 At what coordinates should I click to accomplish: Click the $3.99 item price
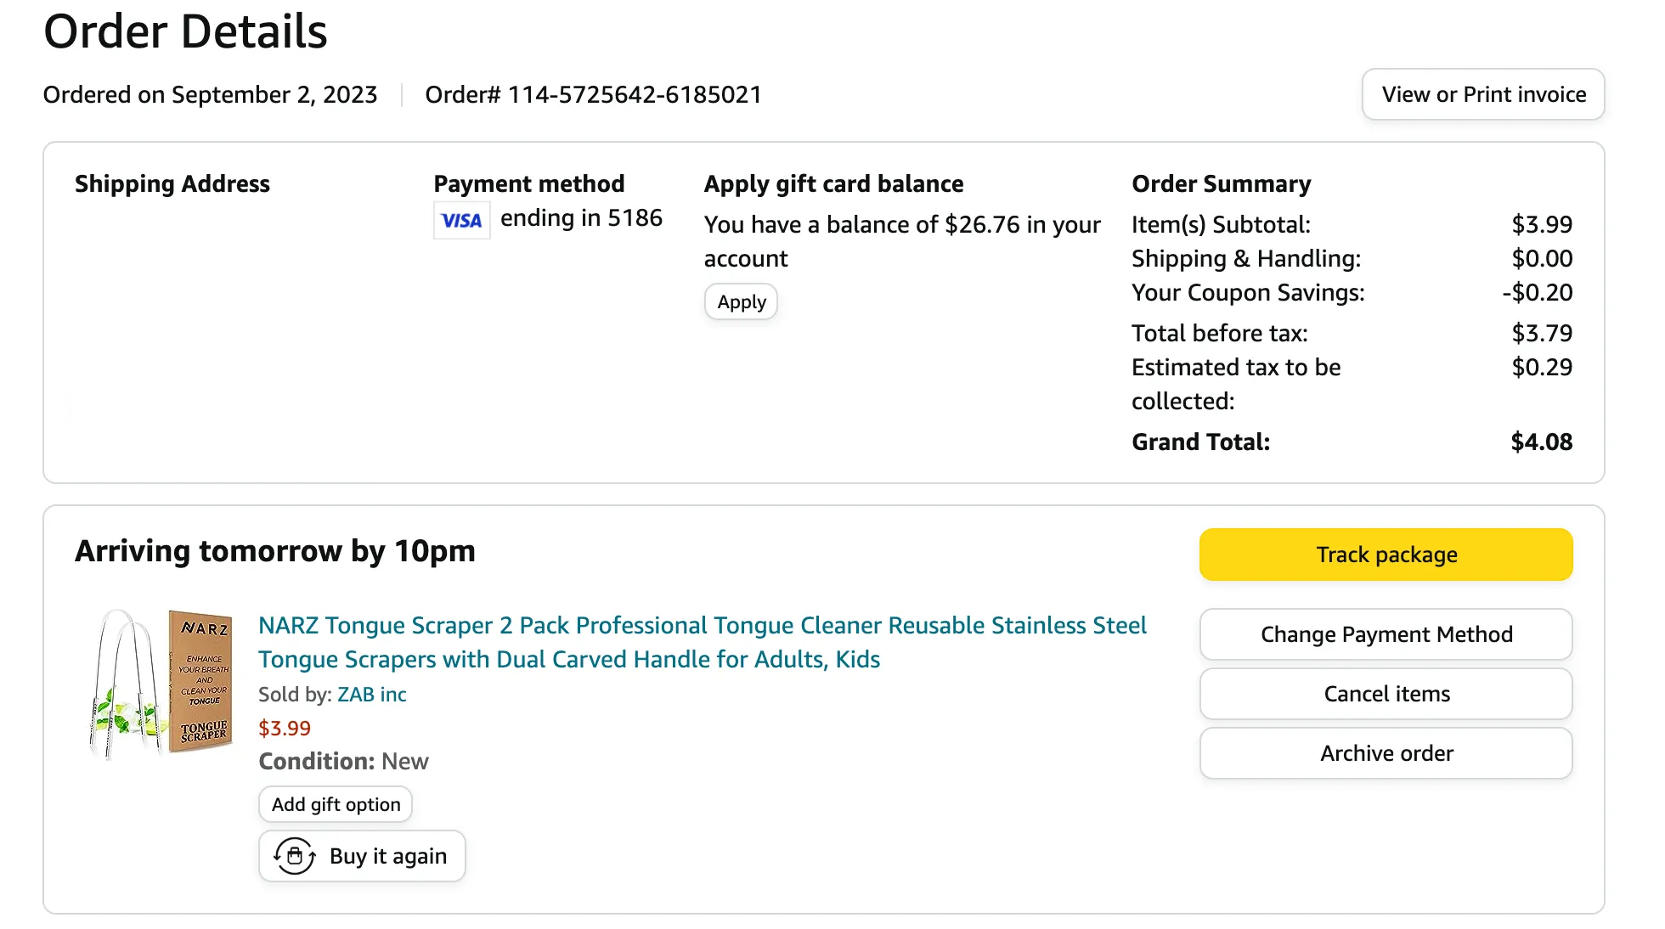click(285, 728)
